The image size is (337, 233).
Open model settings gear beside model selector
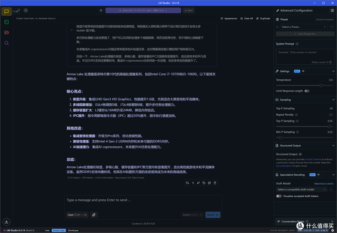click(x=101, y=10)
